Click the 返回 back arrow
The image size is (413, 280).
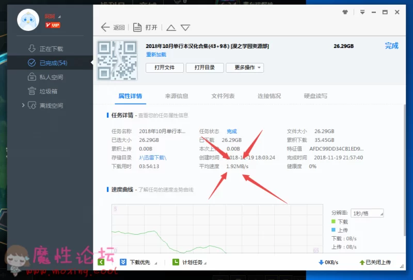point(105,27)
